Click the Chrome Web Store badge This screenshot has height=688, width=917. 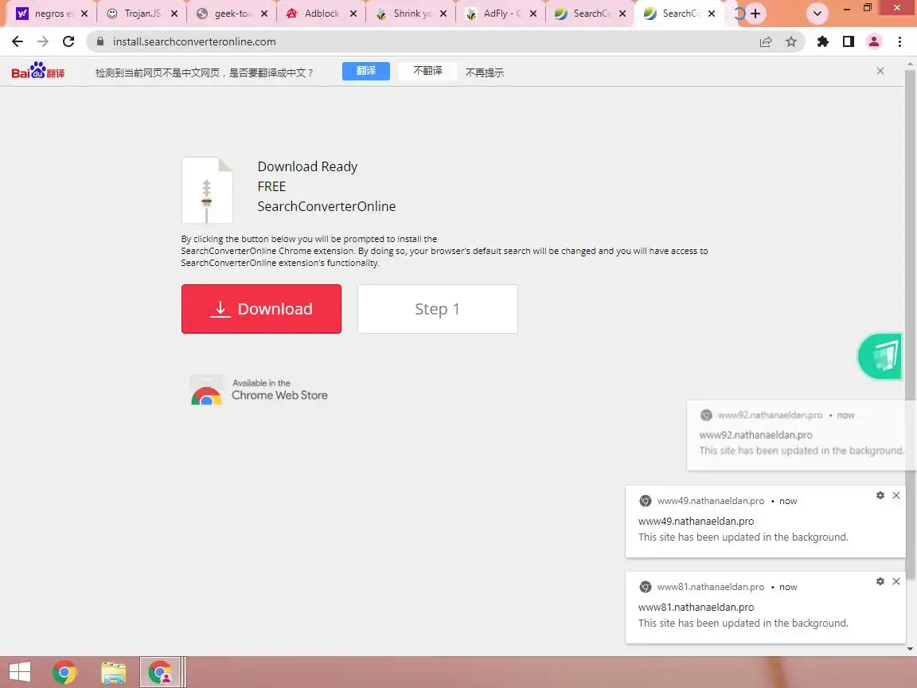[x=259, y=390]
